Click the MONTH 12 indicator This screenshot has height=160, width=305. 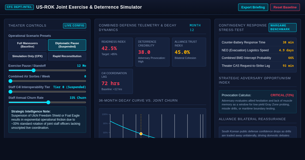tap(195, 28)
